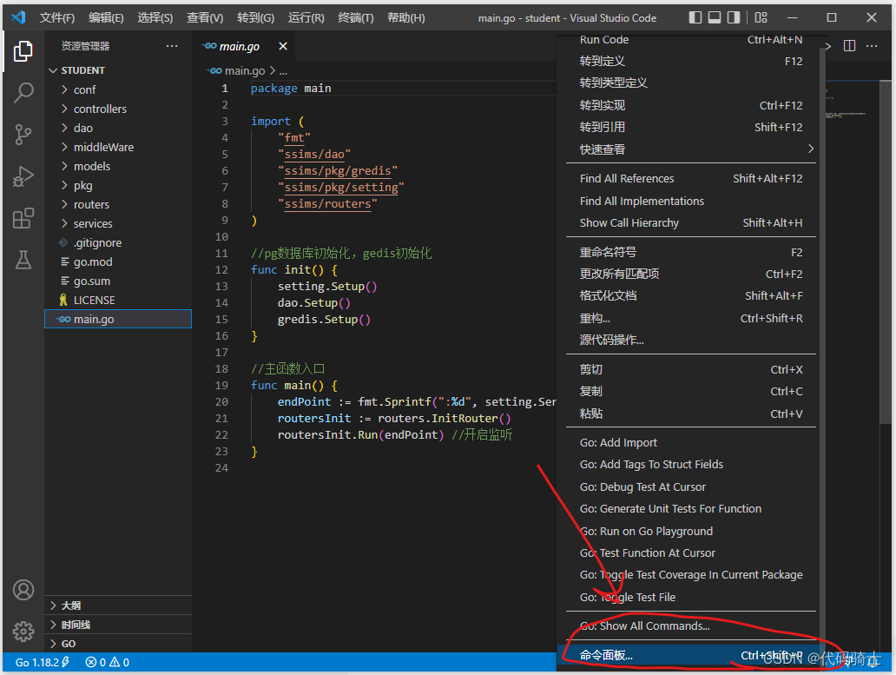This screenshot has width=896, height=675.
Task: Open the Run and Debug view
Action: coord(23,176)
